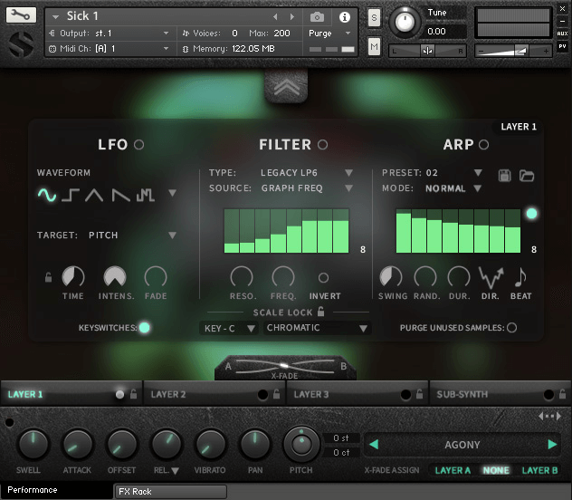Click the ARP DIR. direction icon
The height and width of the screenshot is (500, 572).
click(x=491, y=277)
